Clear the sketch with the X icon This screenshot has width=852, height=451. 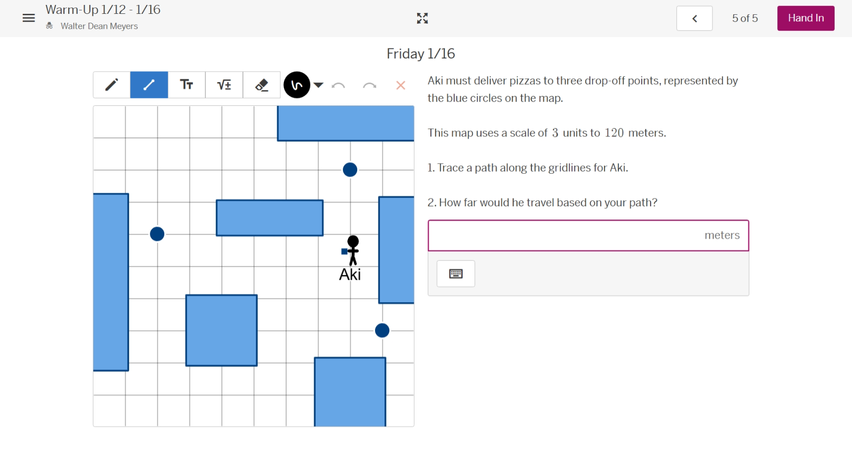(x=401, y=86)
